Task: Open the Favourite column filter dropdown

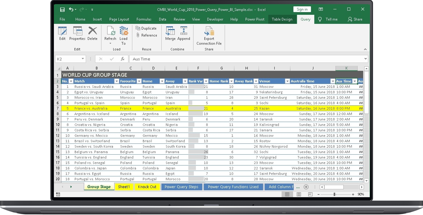Action: 139,81
